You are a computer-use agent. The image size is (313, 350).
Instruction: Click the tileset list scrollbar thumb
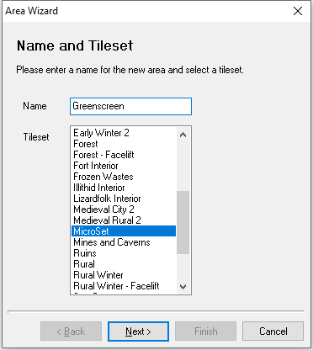click(x=183, y=222)
